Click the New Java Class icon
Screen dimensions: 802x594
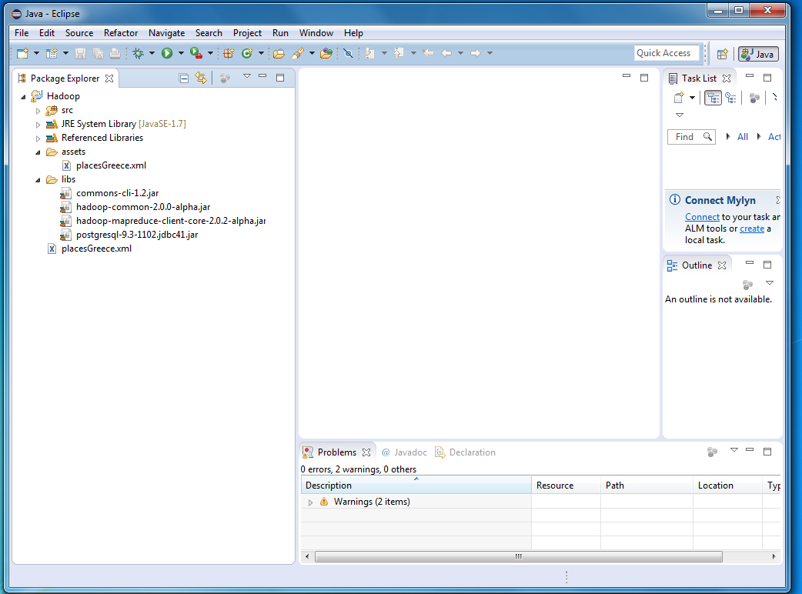click(247, 53)
